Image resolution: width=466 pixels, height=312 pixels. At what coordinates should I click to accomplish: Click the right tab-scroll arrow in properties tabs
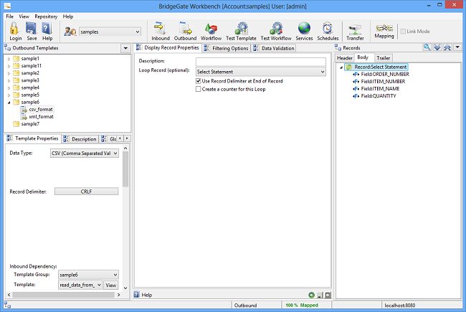(127, 138)
